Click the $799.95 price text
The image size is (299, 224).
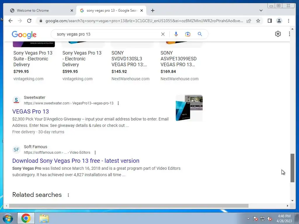tap(21, 72)
